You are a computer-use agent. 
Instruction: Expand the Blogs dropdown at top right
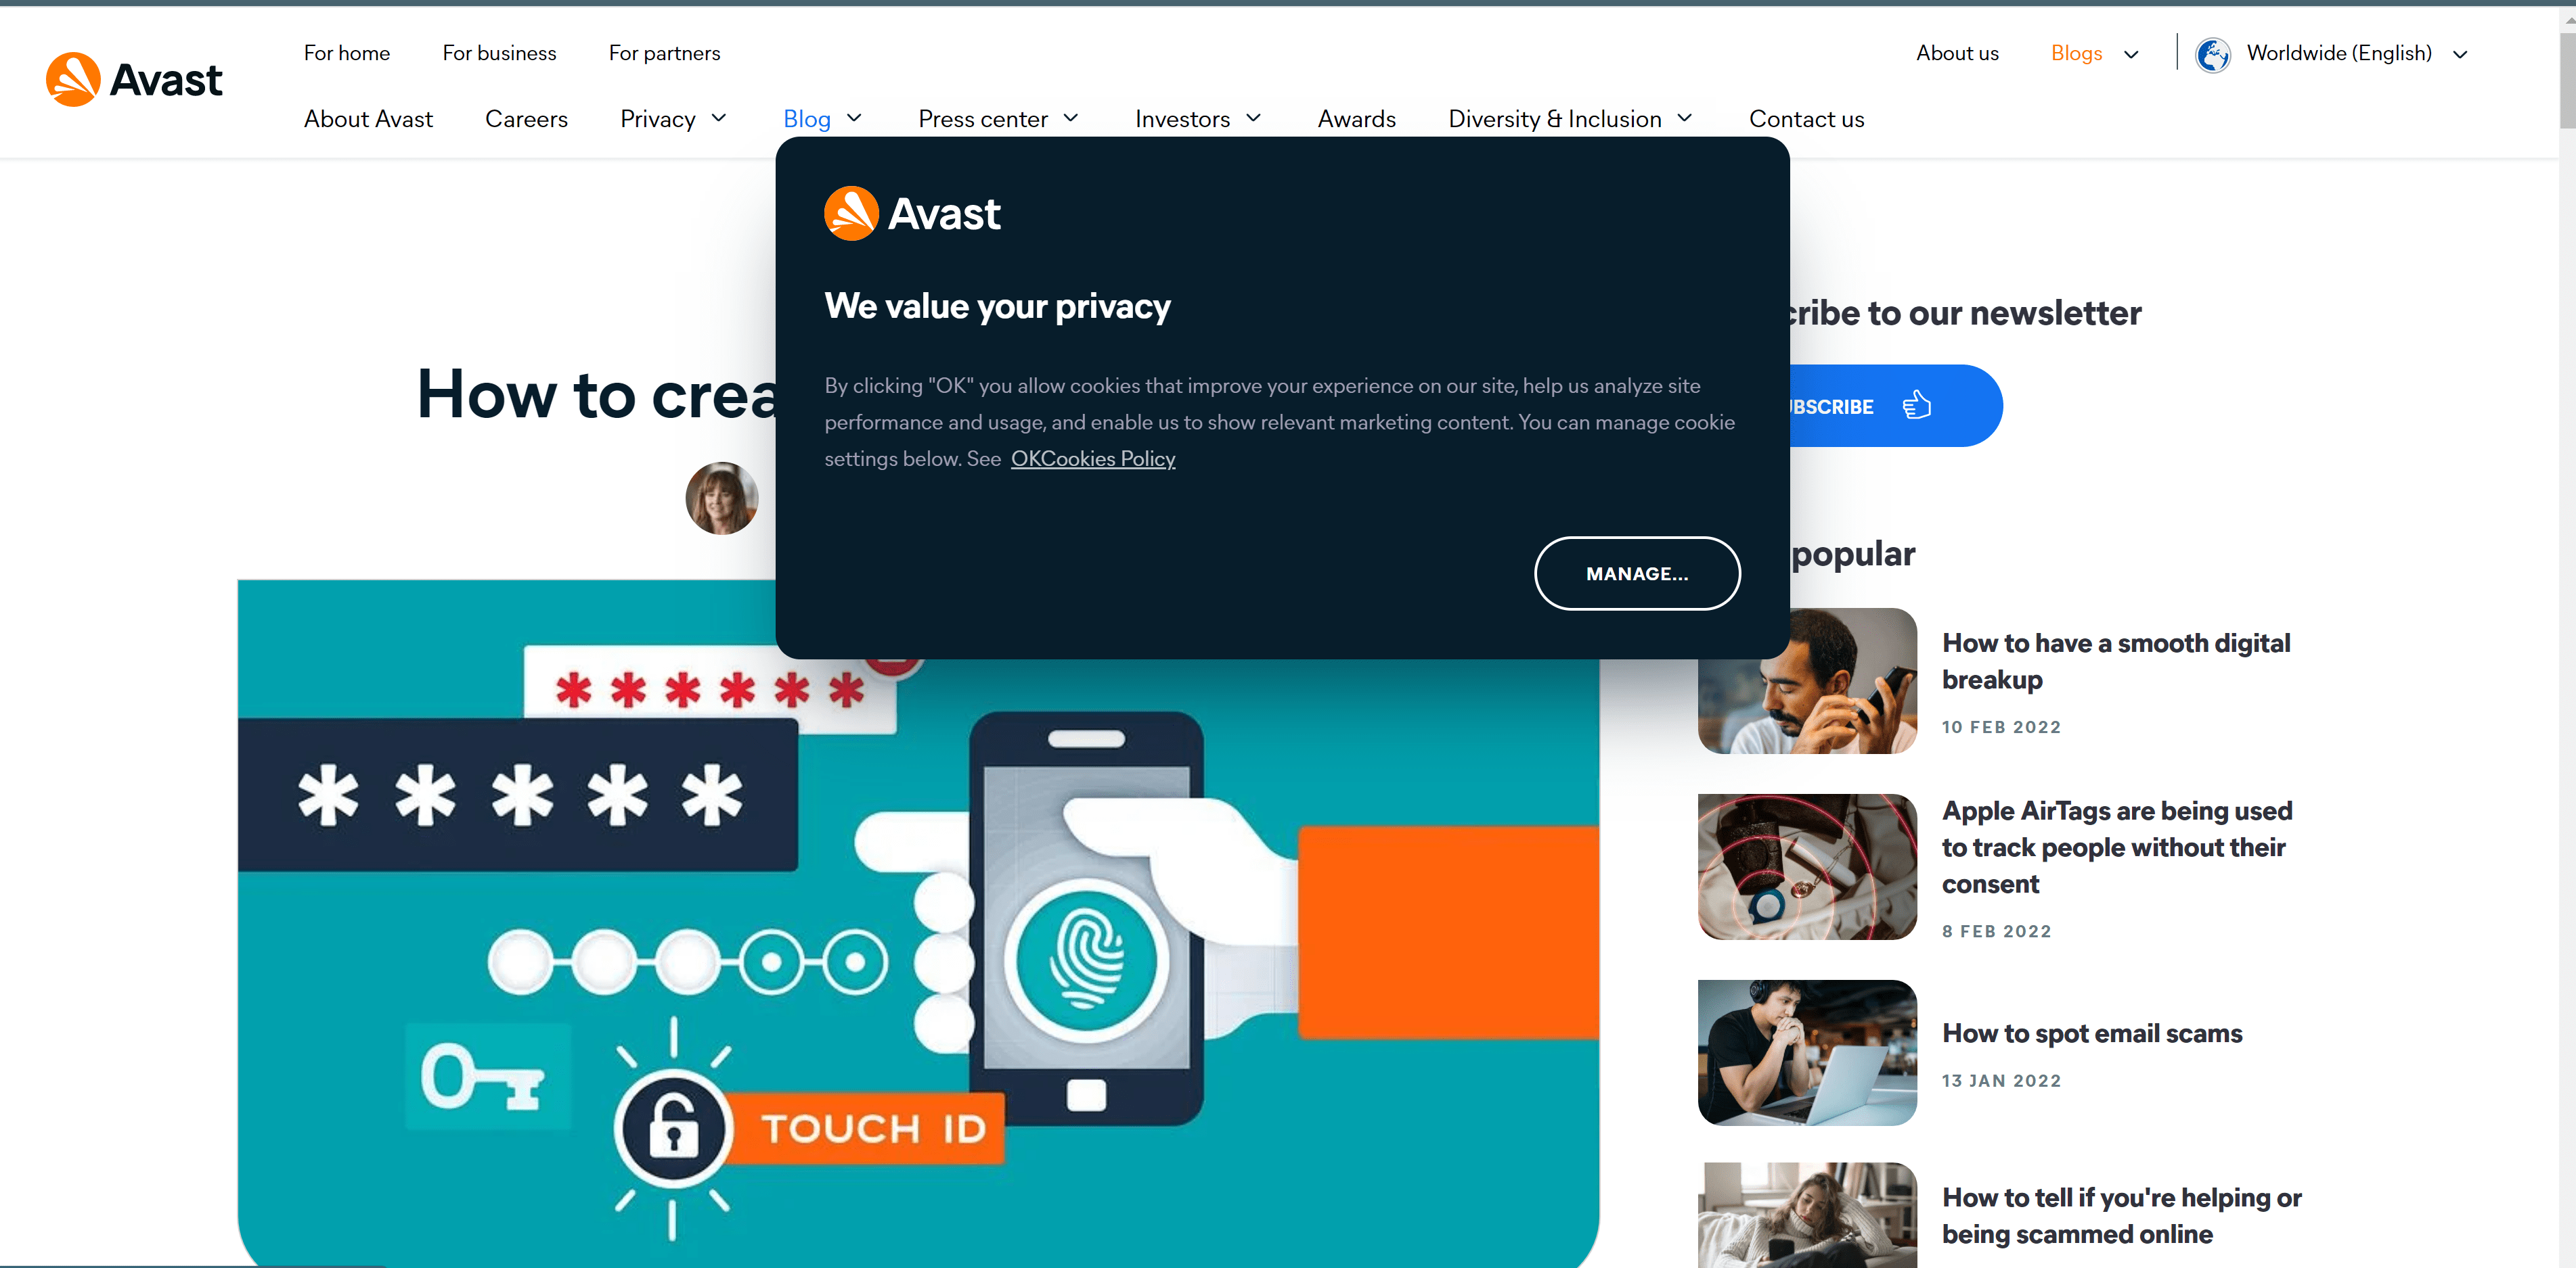[2131, 54]
